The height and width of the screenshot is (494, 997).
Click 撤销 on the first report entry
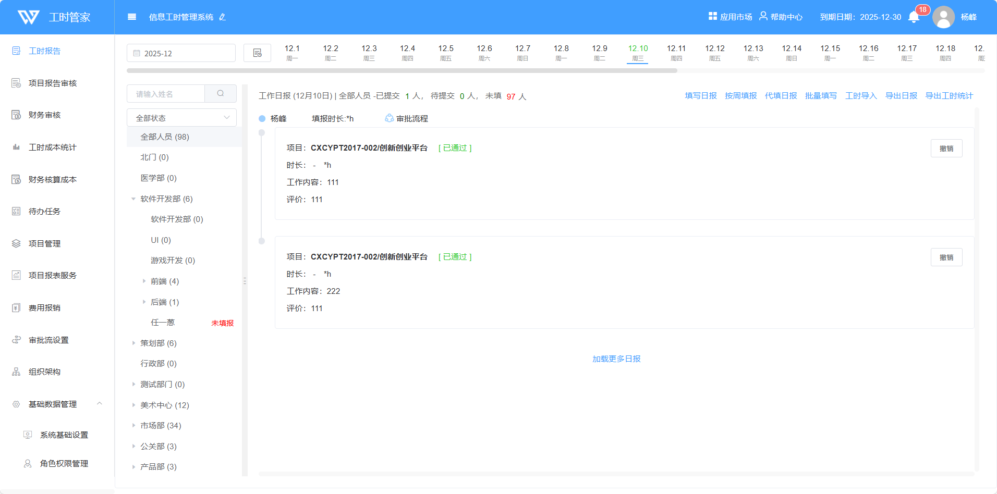point(946,149)
